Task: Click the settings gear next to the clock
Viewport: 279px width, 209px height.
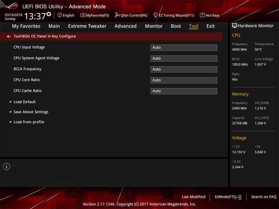Action: coord(49,14)
